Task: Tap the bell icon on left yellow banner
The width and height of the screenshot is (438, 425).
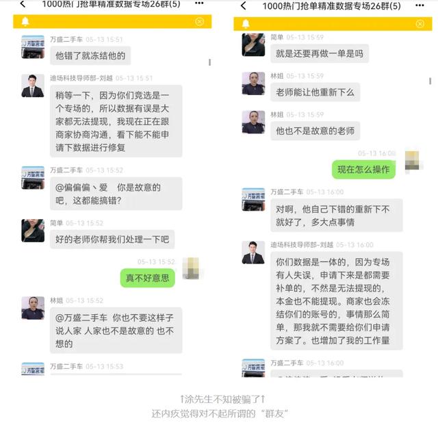Action: [x=25, y=21]
